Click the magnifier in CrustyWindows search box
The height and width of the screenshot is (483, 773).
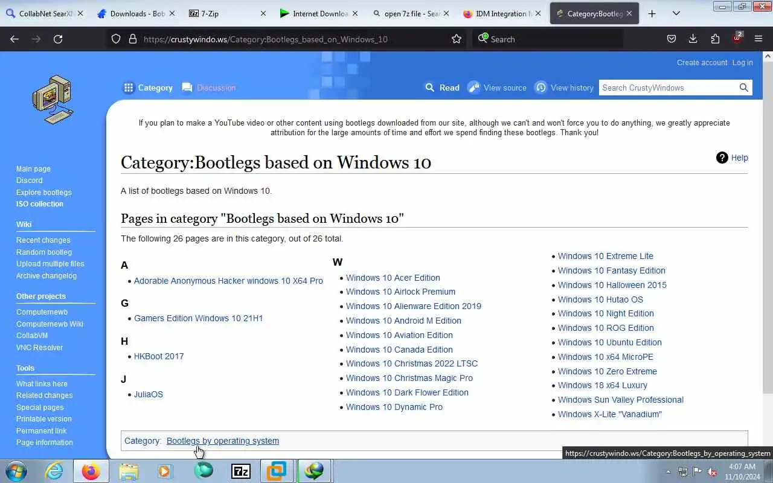point(743,88)
